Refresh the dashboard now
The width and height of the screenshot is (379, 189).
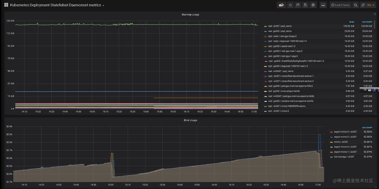click(363, 5)
